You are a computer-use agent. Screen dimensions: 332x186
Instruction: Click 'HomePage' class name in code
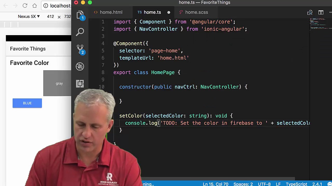pos(163,72)
